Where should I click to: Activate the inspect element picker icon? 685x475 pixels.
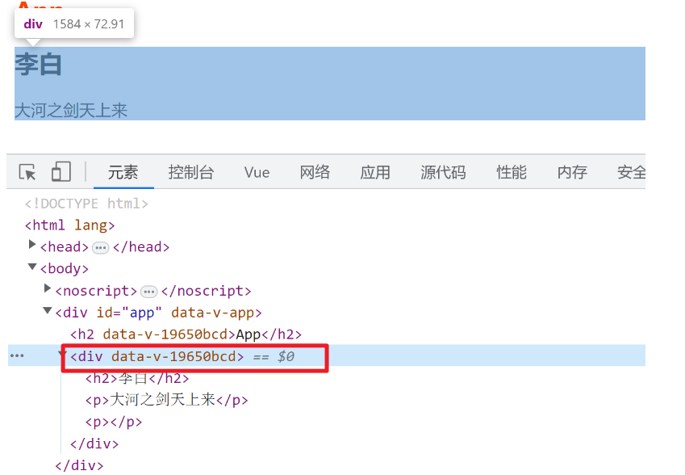27,172
